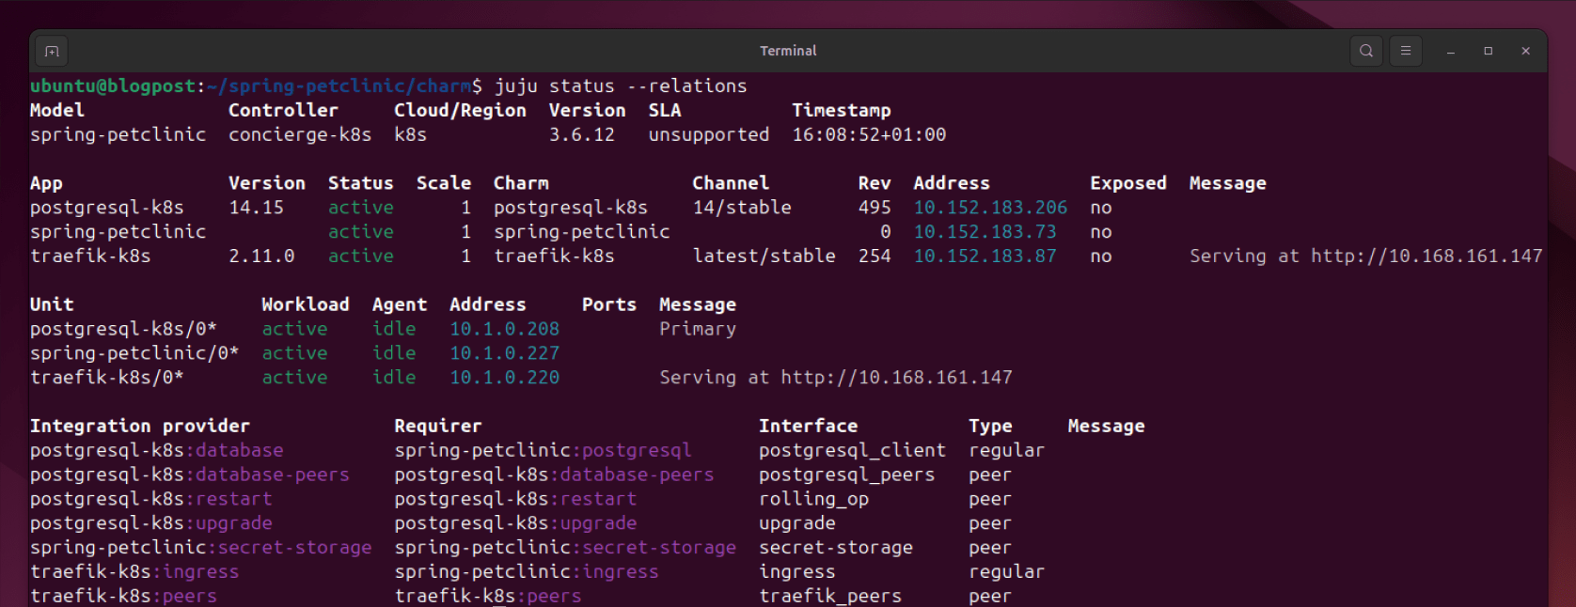Select channel 'latest/stable'
1576x607 pixels.
click(x=764, y=257)
